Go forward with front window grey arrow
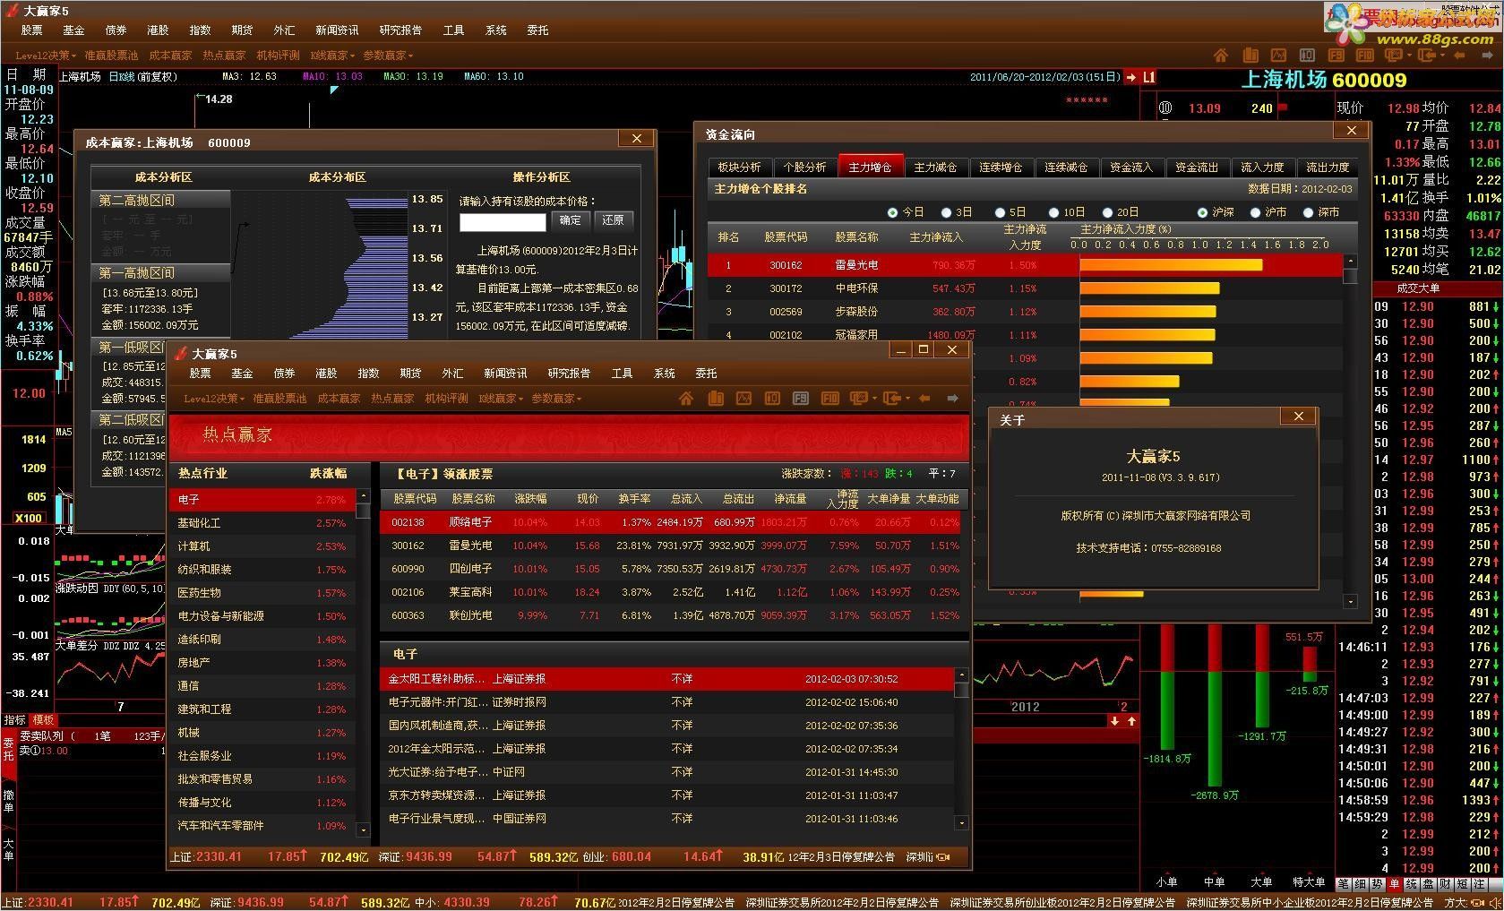This screenshot has width=1504, height=911. [x=952, y=399]
